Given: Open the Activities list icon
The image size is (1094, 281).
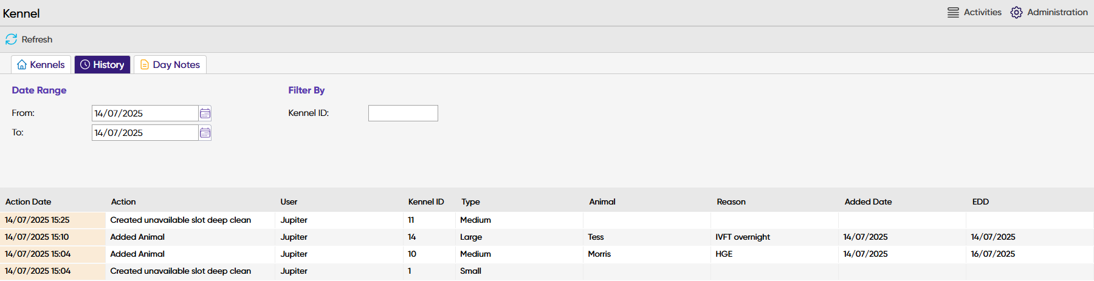Looking at the screenshot, I should [953, 12].
